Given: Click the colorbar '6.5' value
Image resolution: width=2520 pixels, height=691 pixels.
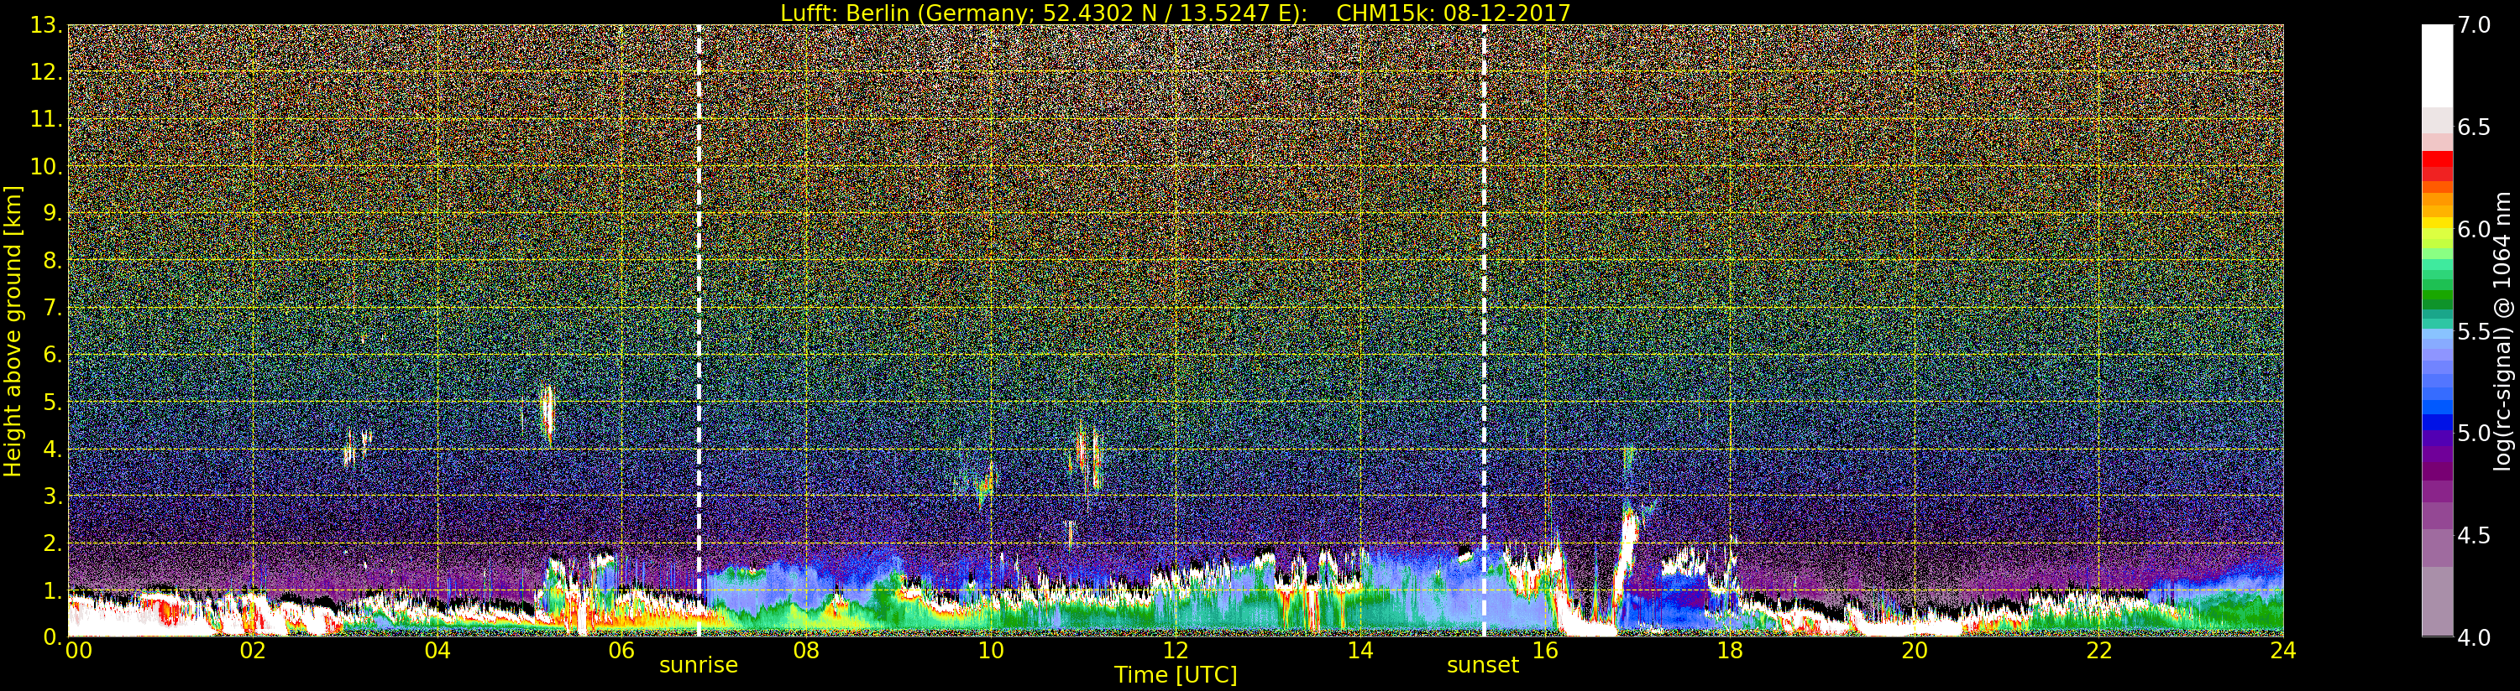Looking at the screenshot, I should 2474,127.
